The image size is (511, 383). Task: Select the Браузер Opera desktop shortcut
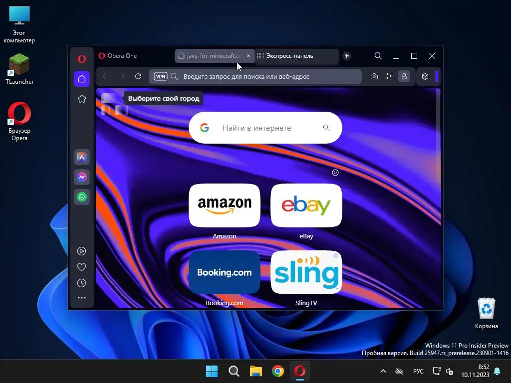[x=19, y=122]
